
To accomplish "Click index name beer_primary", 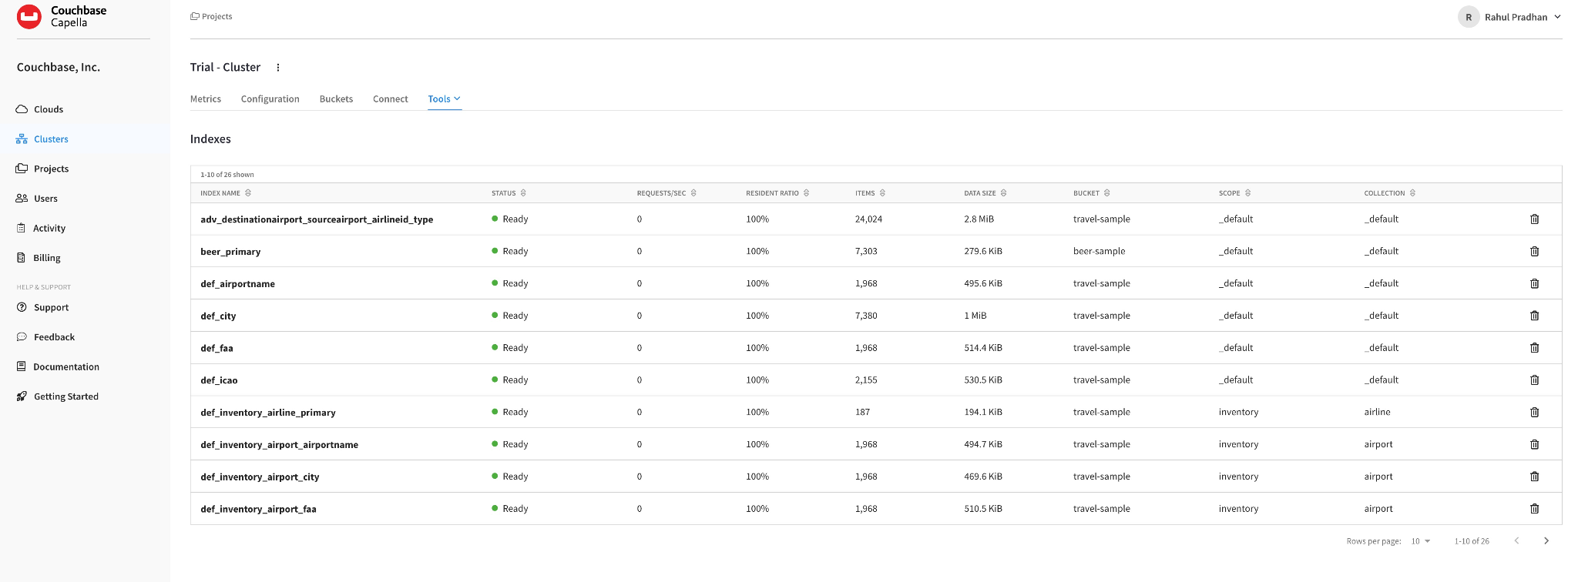I will point(230,252).
